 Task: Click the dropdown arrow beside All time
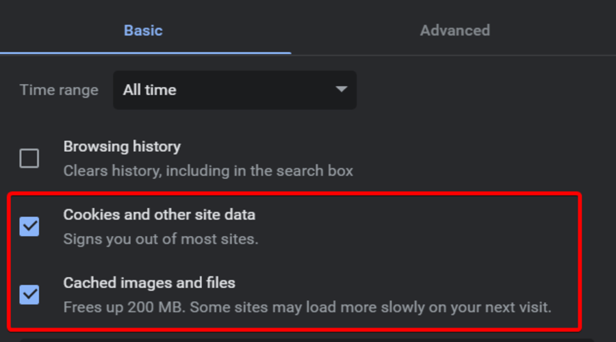(341, 90)
